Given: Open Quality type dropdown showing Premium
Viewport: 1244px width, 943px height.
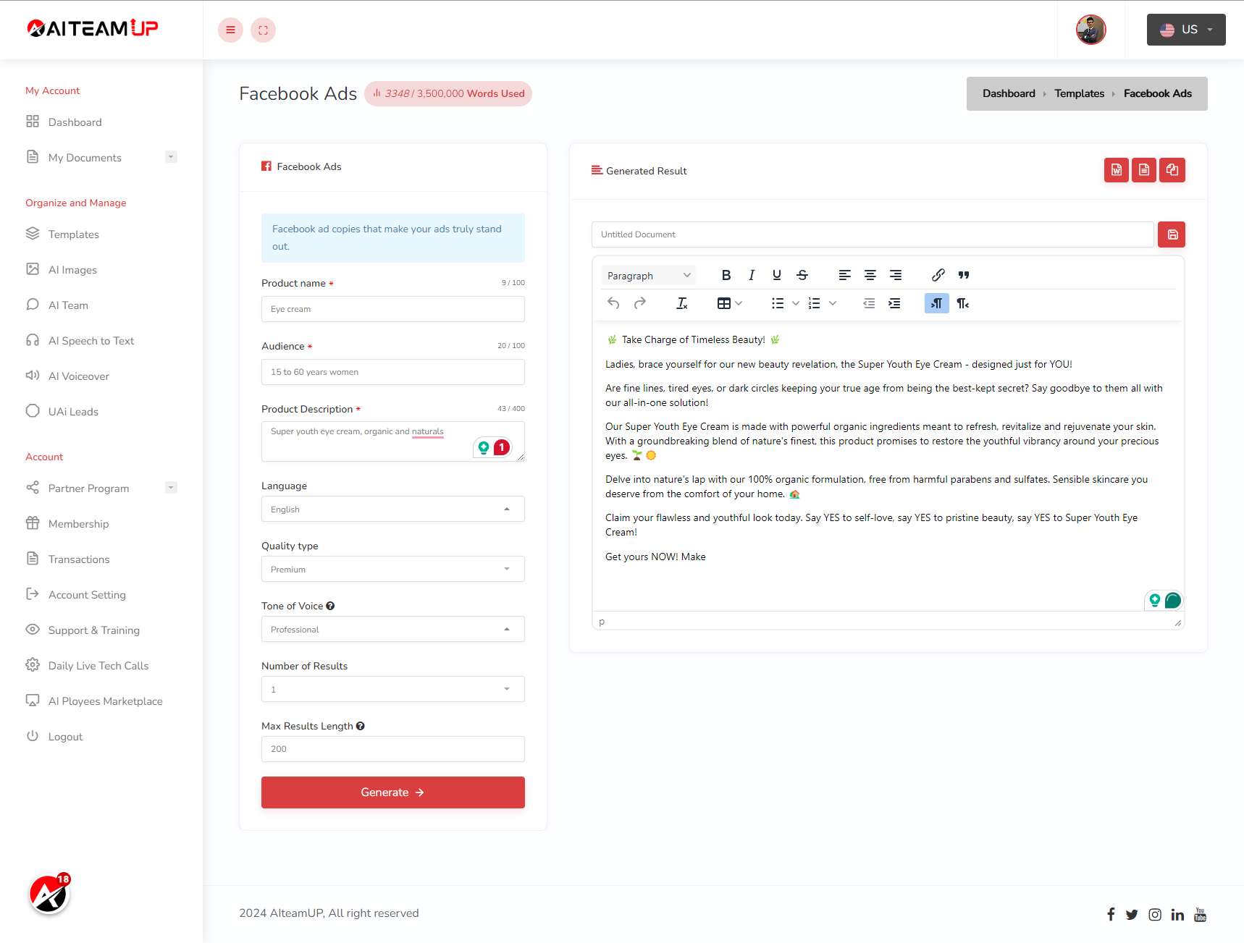Looking at the screenshot, I should (x=393, y=569).
